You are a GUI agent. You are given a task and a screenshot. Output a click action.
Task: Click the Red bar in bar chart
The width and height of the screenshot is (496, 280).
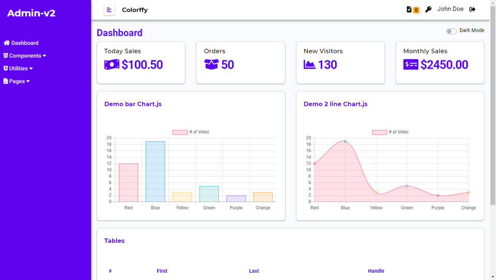129,182
